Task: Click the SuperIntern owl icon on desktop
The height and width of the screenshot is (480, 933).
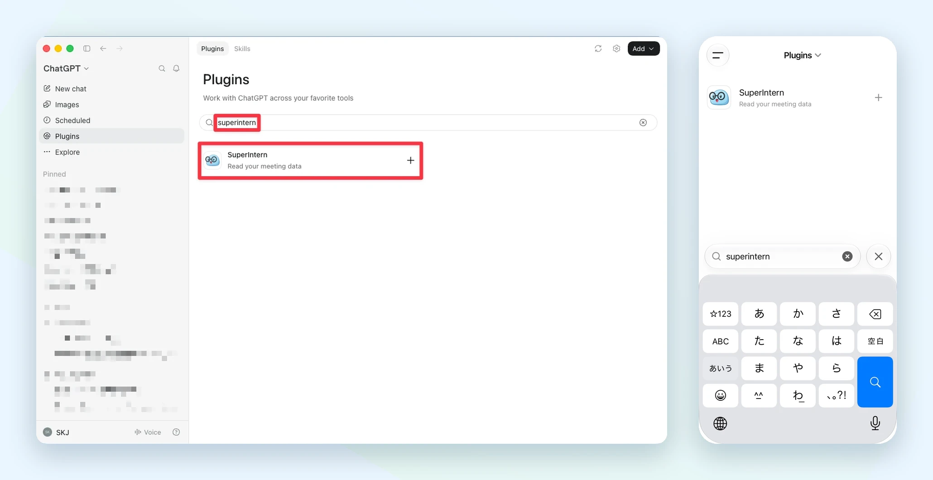Action: pos(212,160)
